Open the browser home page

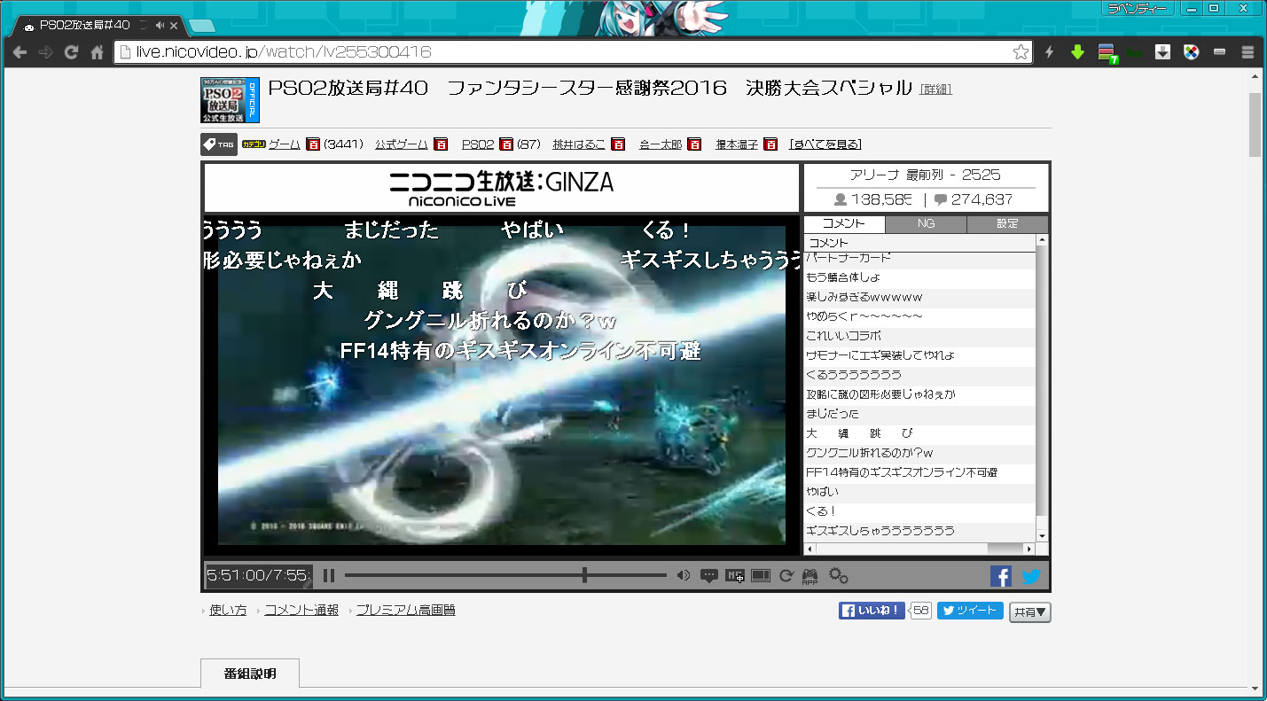tap(97, 52)
